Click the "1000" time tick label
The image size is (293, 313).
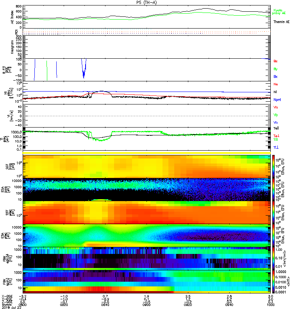pyautogui.click(x=270, y=305)
